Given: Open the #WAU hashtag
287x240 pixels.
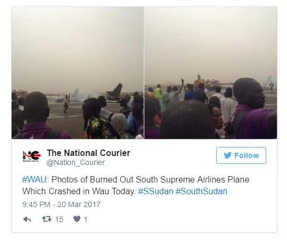Looking at the screenshot, I should click(x=35, y=179).
